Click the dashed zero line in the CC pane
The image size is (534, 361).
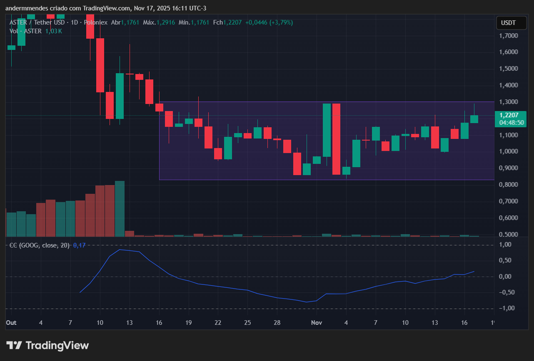(x=250, y=276)
